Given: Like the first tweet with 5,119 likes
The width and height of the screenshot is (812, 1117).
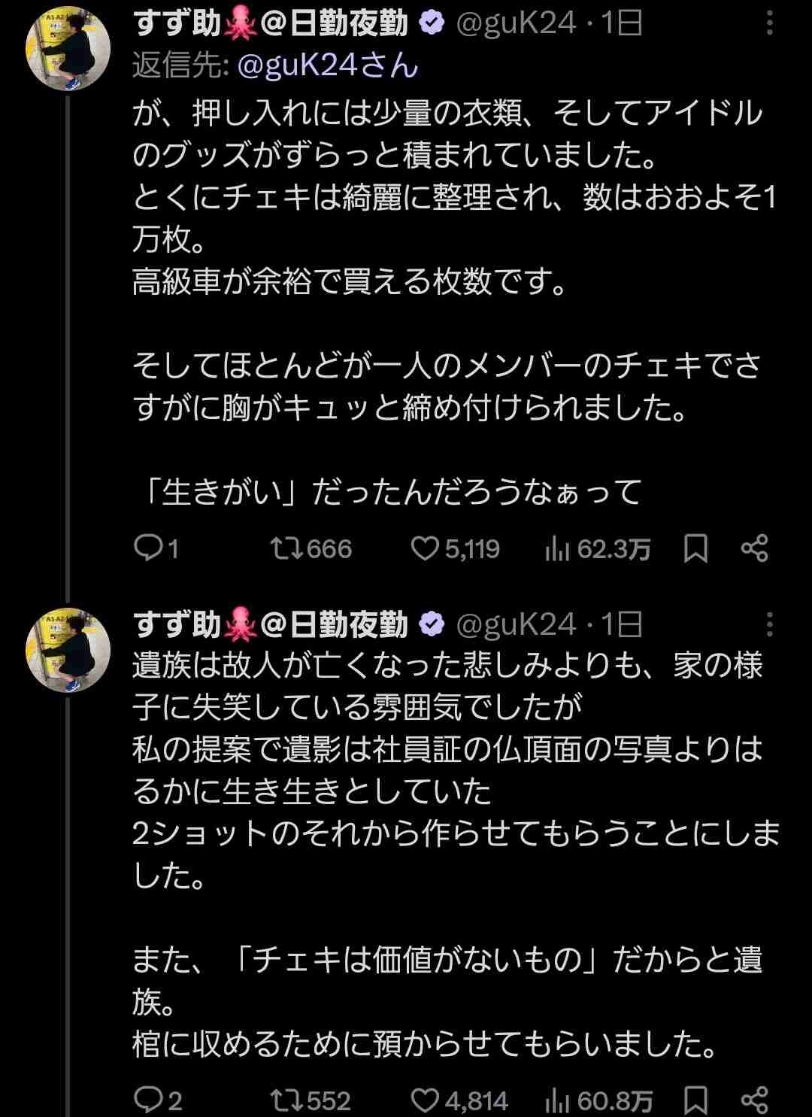Looking at the screenshot, I should (x=425, y=548).
